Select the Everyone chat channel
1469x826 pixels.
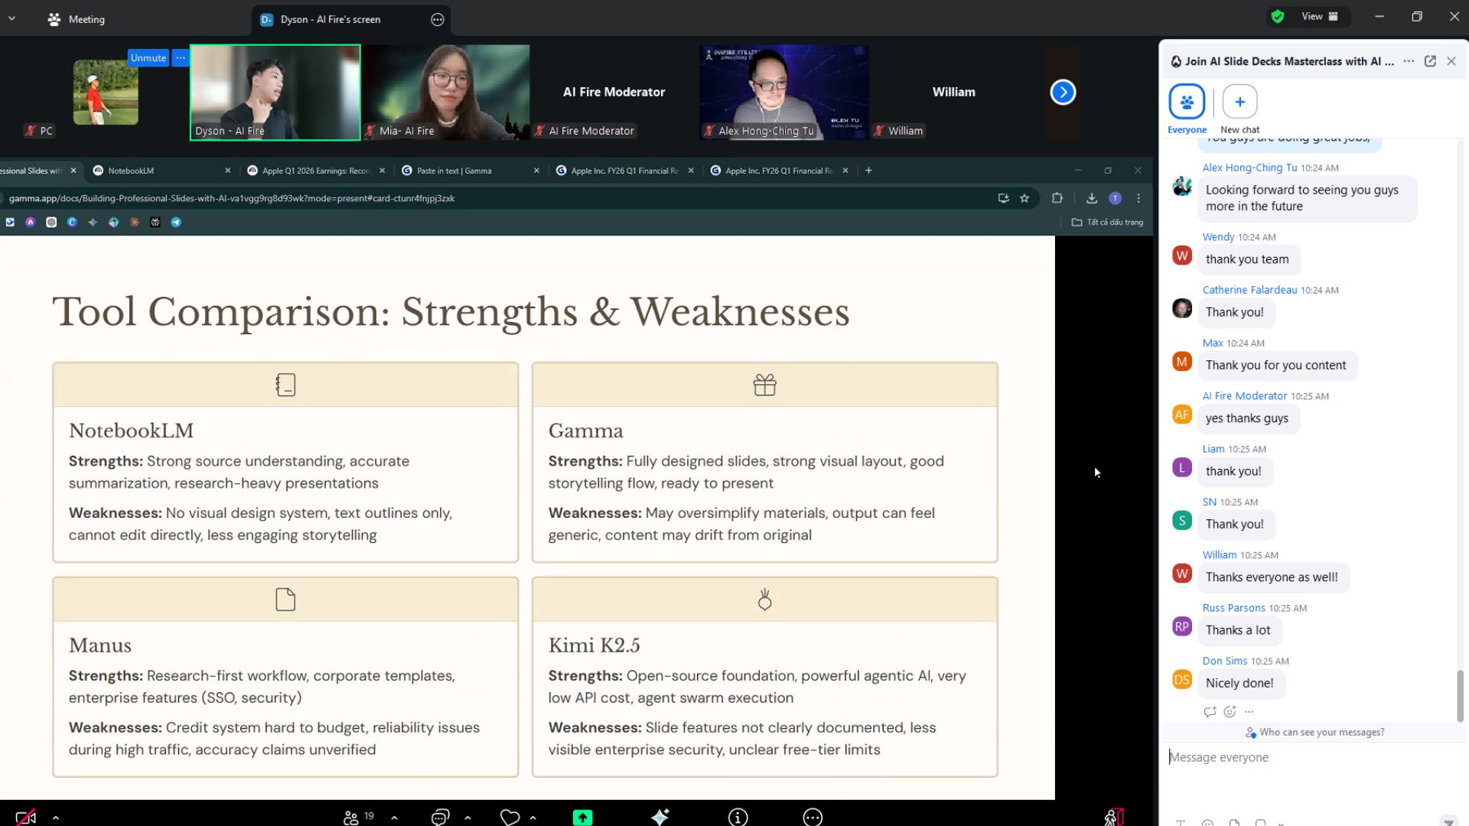[1187, 102]
